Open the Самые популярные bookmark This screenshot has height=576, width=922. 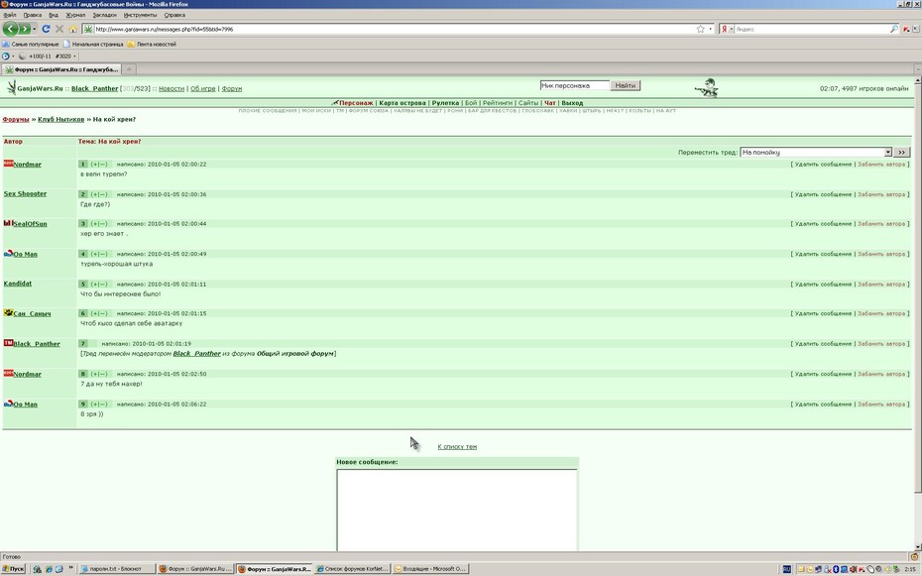click(31, 44)
